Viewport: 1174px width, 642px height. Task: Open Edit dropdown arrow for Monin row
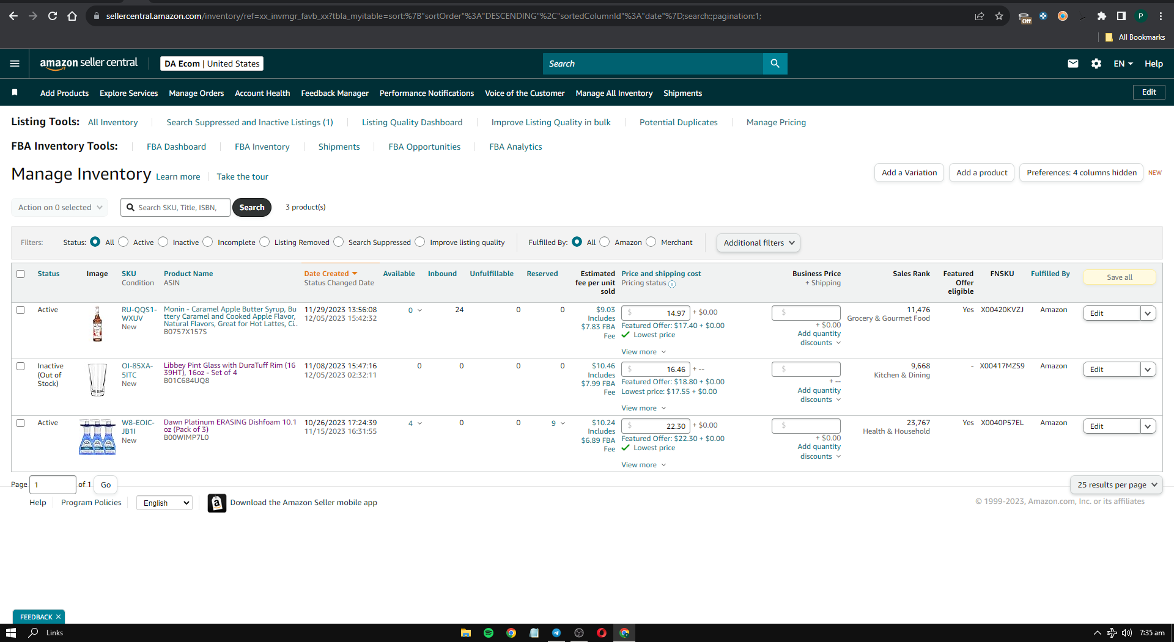point(1148,313)
